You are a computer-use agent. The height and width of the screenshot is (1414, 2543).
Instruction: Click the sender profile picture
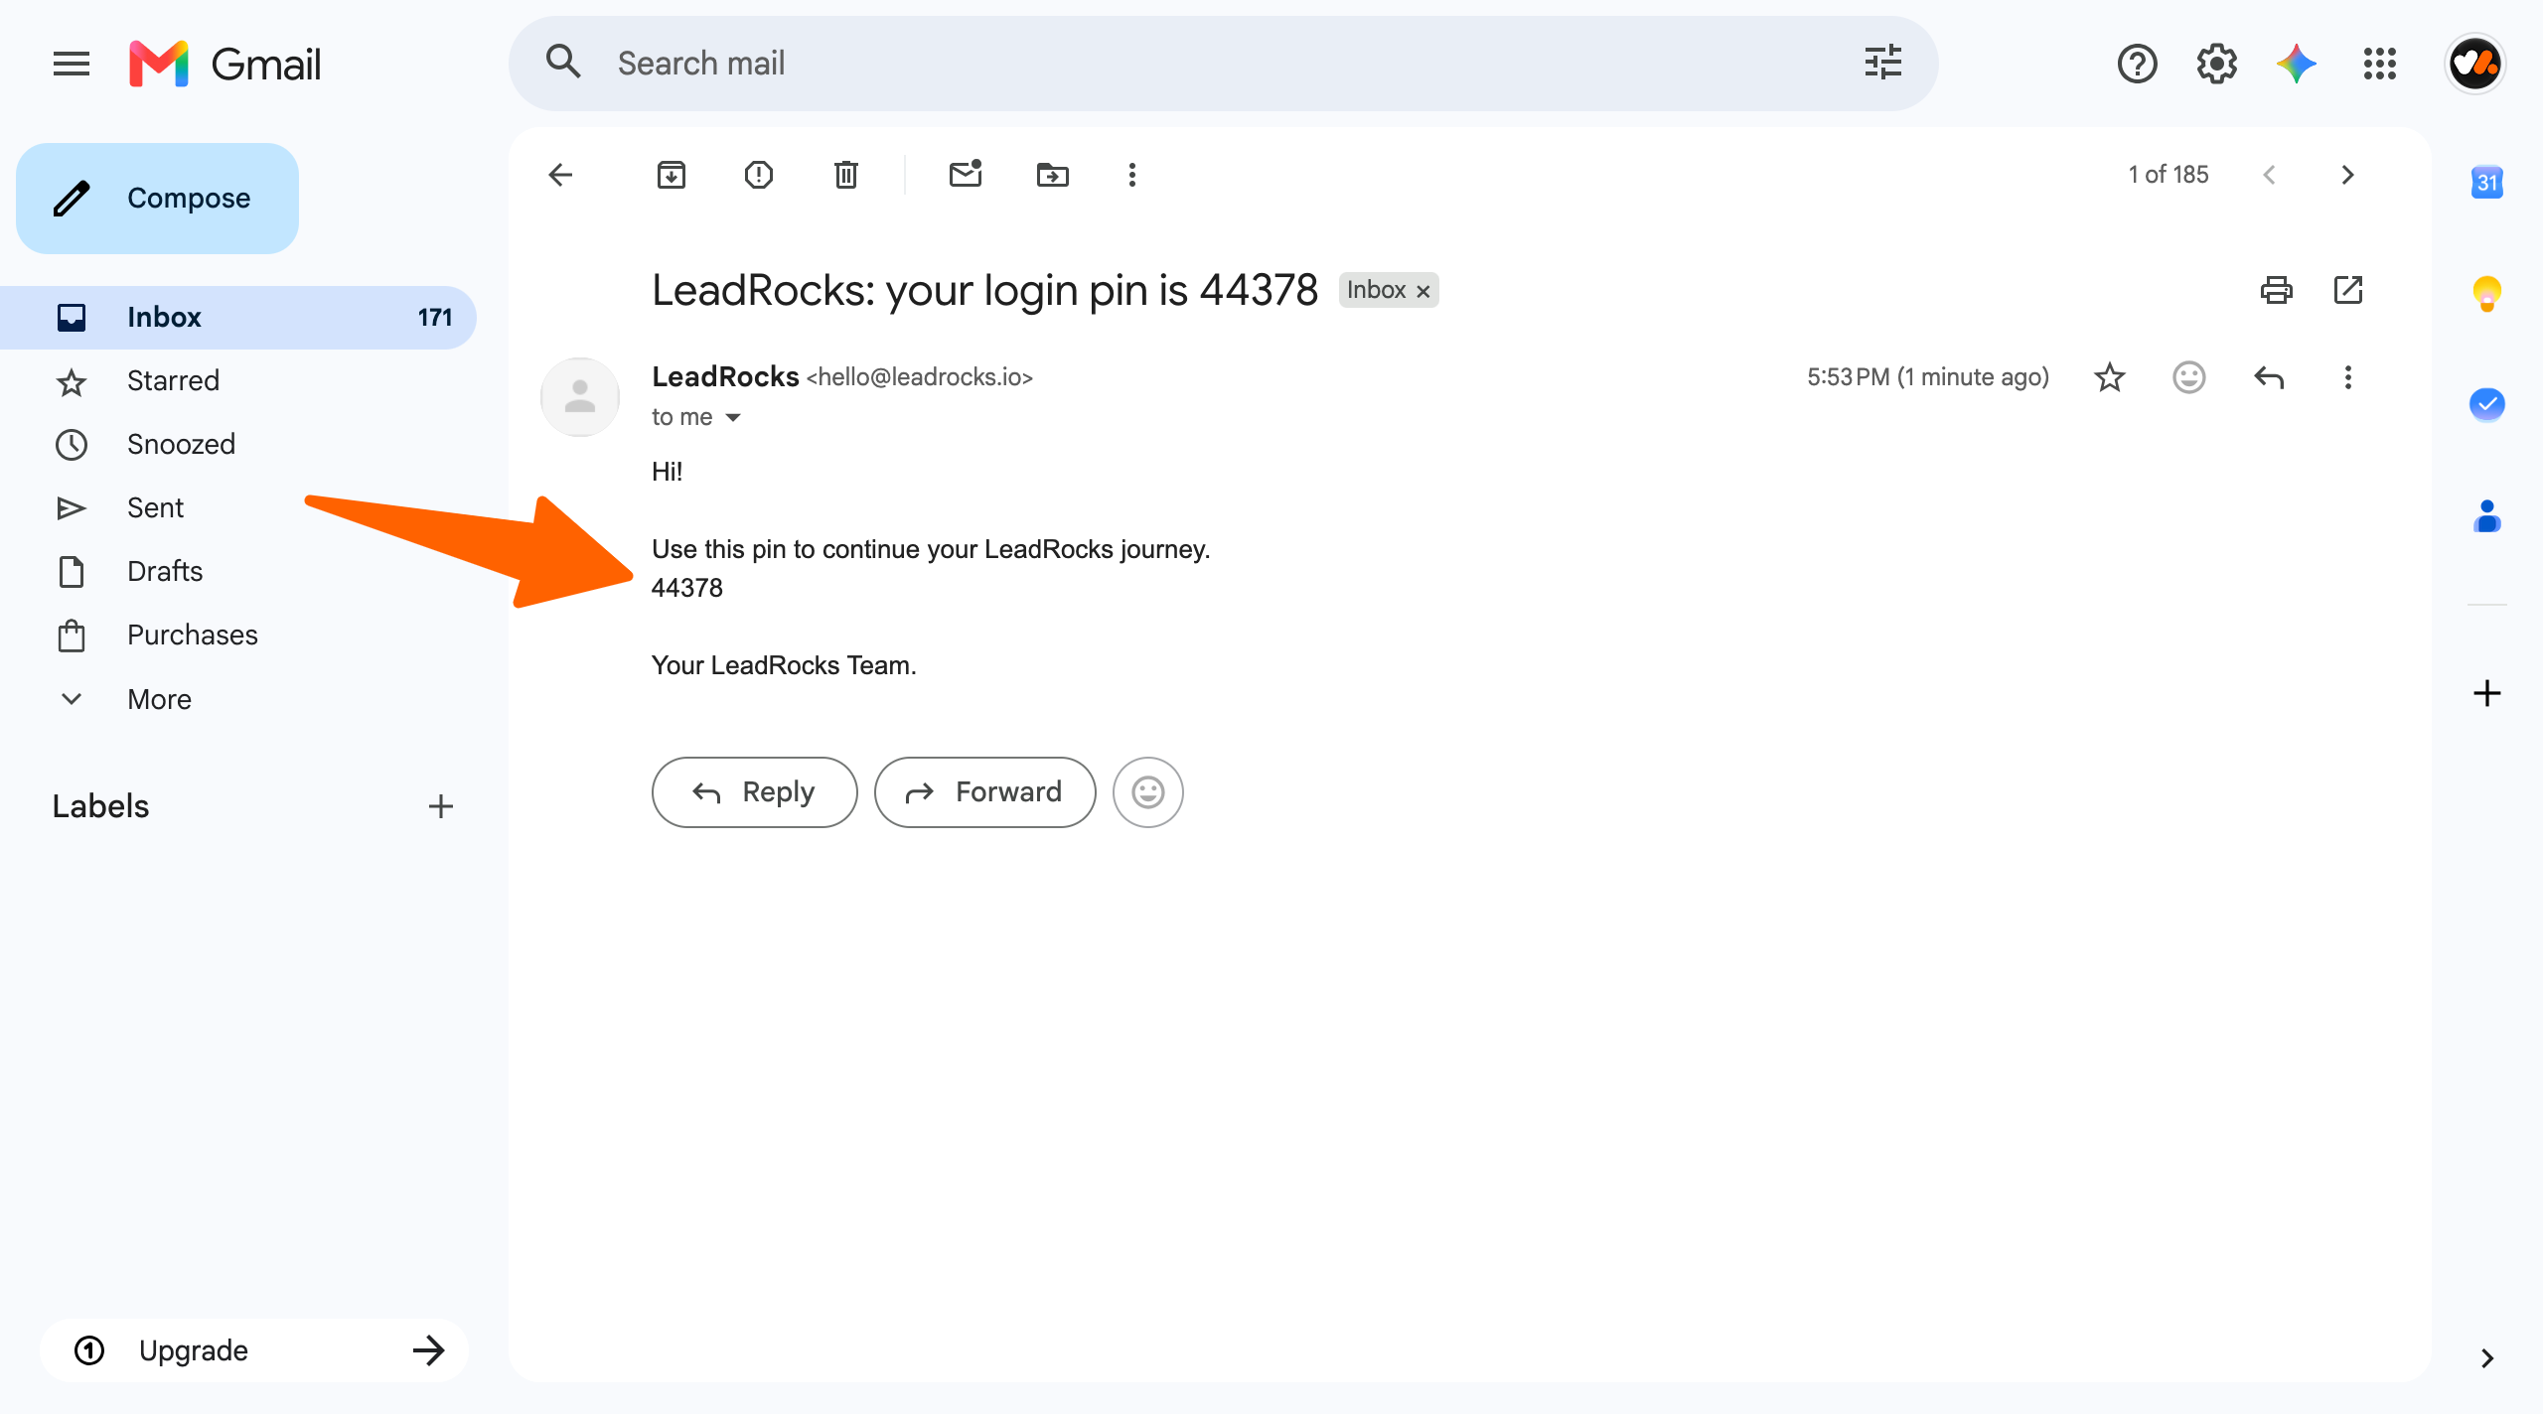(580, 397)
